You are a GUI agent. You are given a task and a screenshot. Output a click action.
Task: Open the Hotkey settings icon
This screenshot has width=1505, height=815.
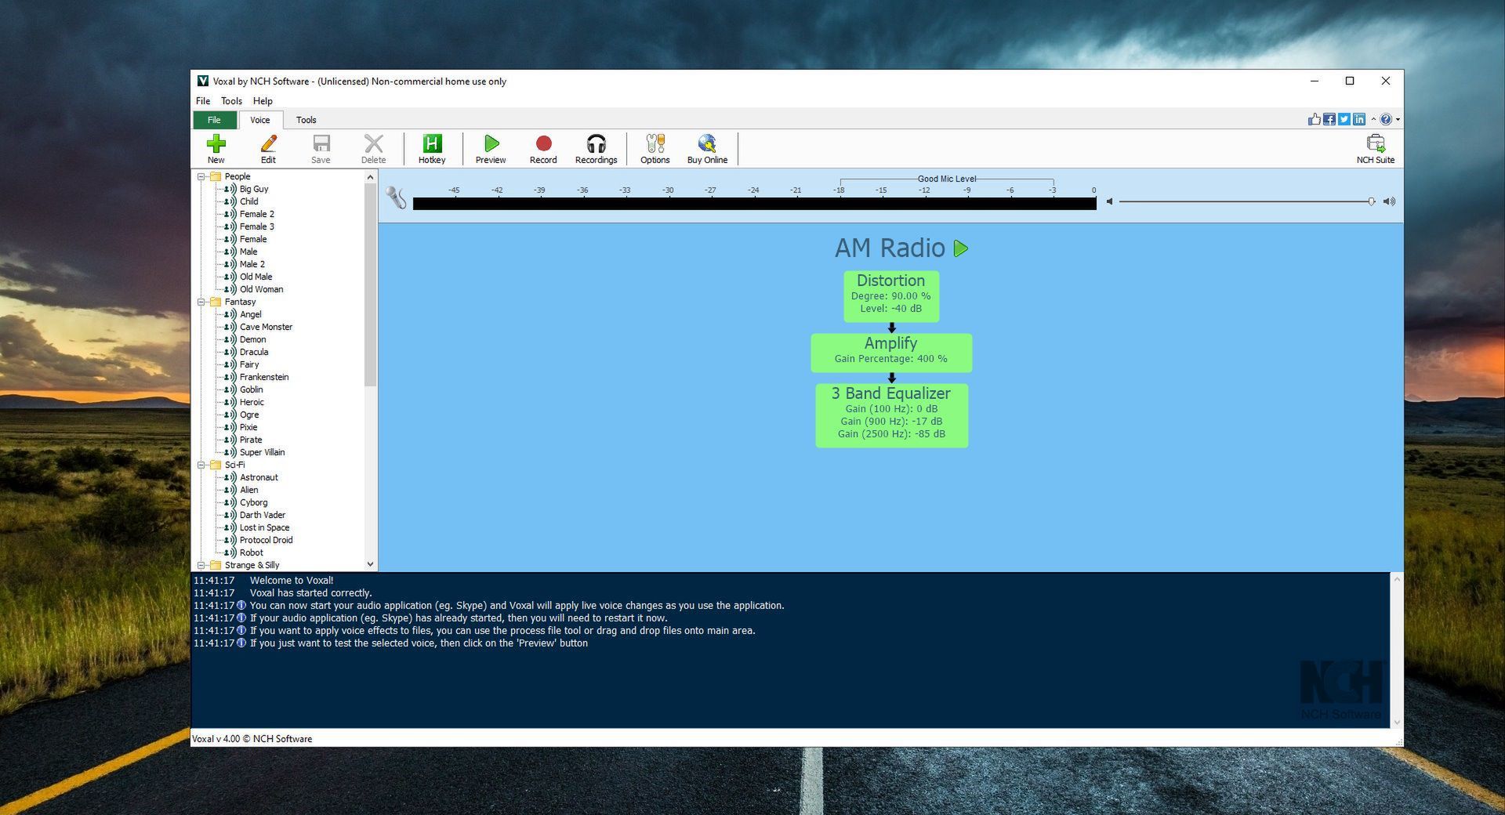(x=433, y=148)
